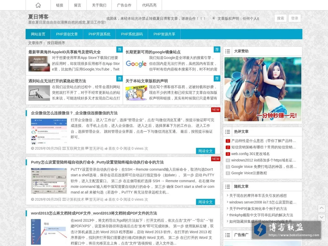Click the list icon next to 广告推广
The height and width of the screenshot is (246, 328).
tap(227, 235)
